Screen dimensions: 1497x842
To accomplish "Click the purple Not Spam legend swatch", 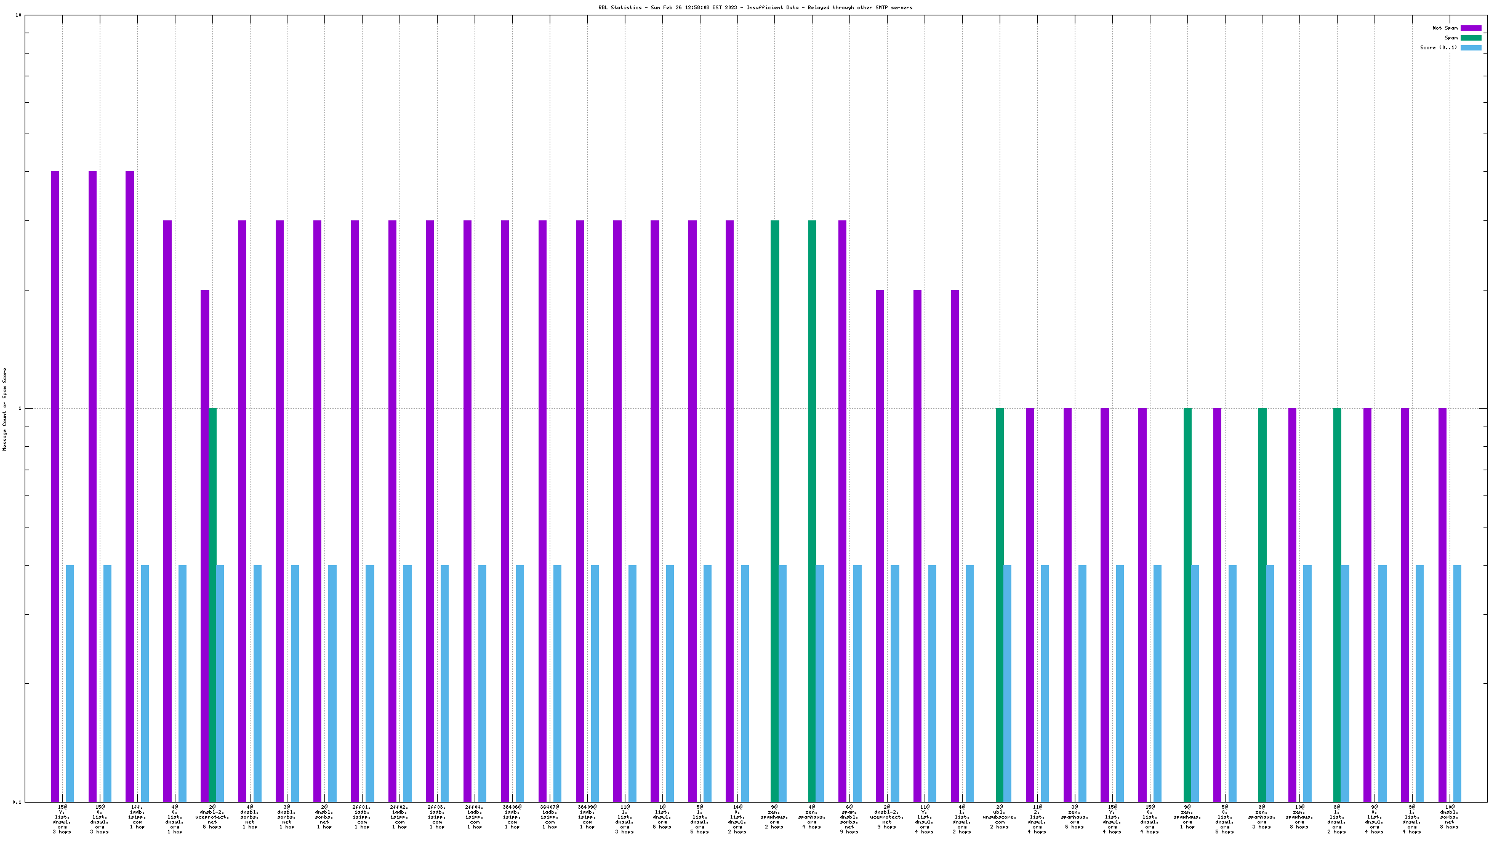I will [x=1471, y=28].
